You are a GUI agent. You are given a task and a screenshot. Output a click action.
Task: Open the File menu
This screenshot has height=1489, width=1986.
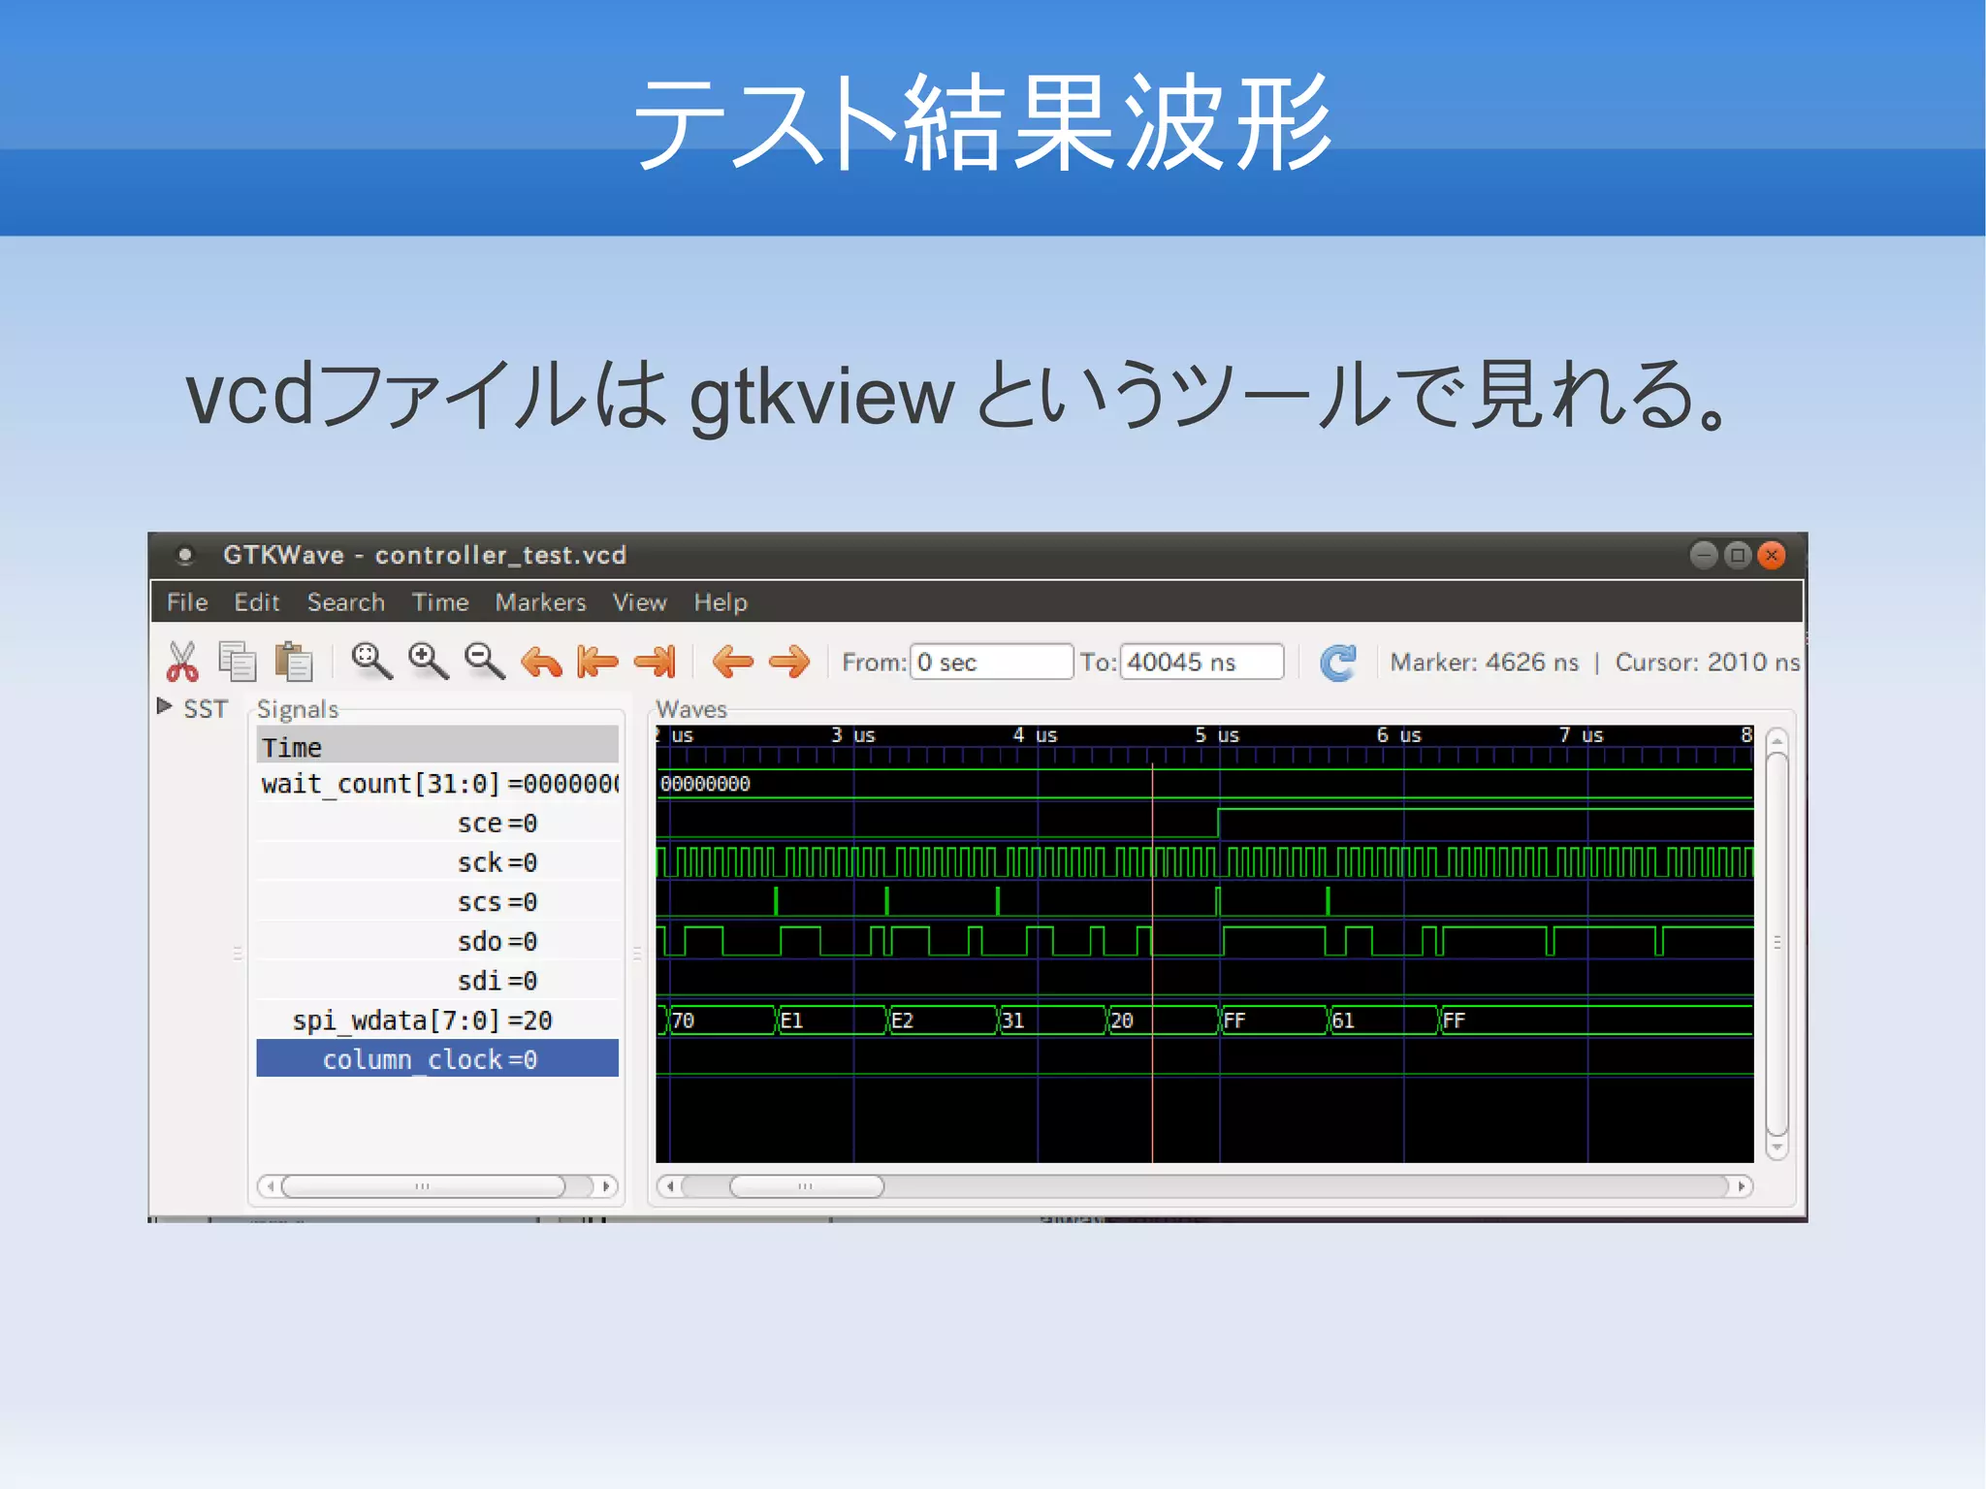pos(187,602)
